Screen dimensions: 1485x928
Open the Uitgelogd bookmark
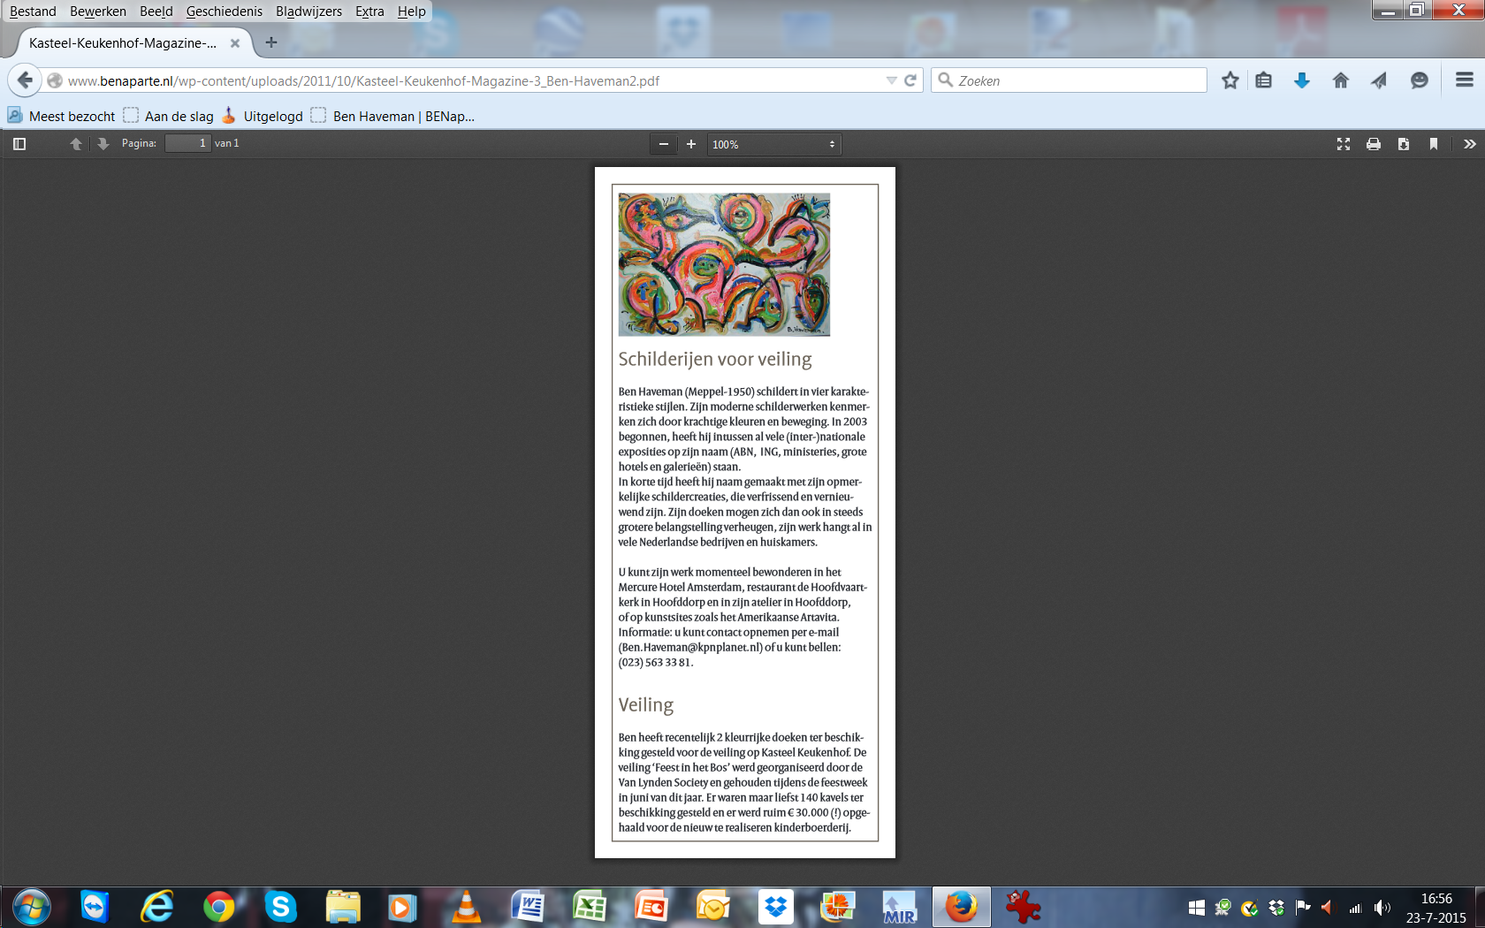click(263, 116)
